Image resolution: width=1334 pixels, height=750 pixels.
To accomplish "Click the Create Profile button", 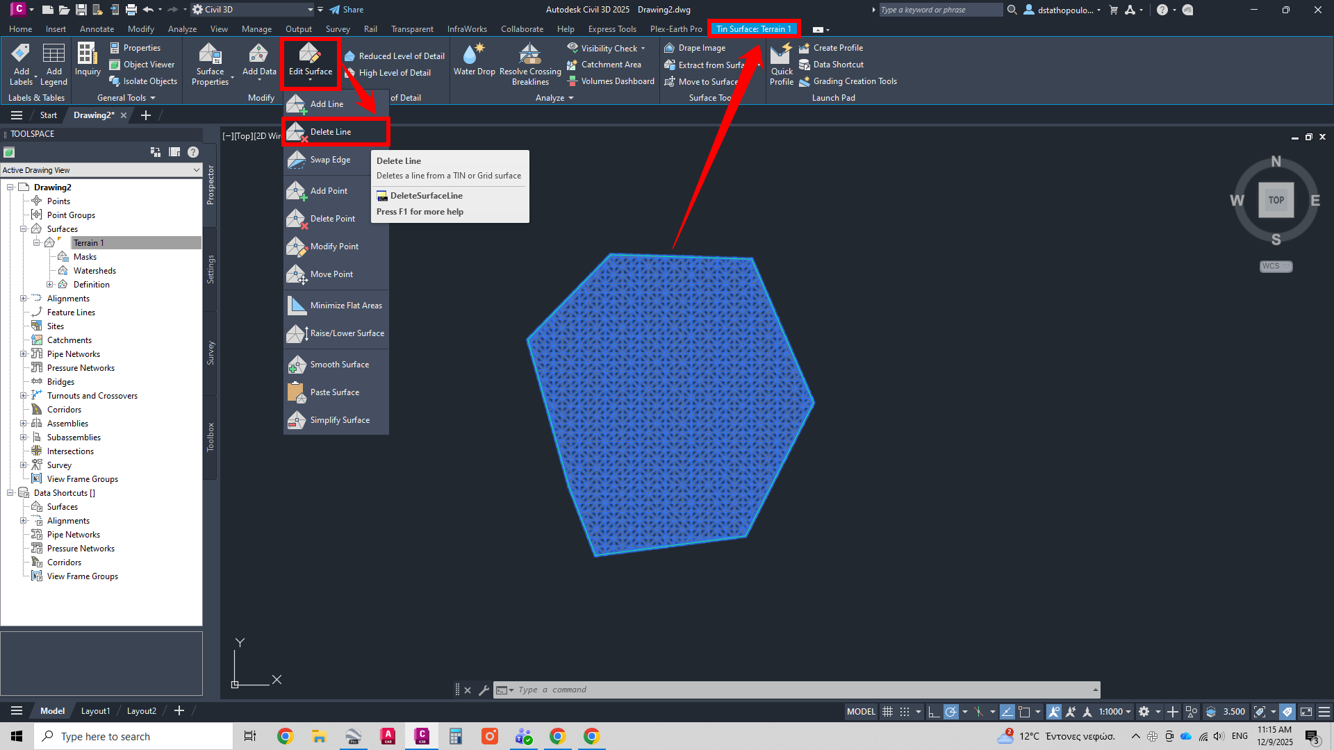I will coord(837,48).
